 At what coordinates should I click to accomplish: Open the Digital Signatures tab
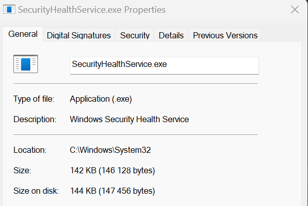point(79,35)
